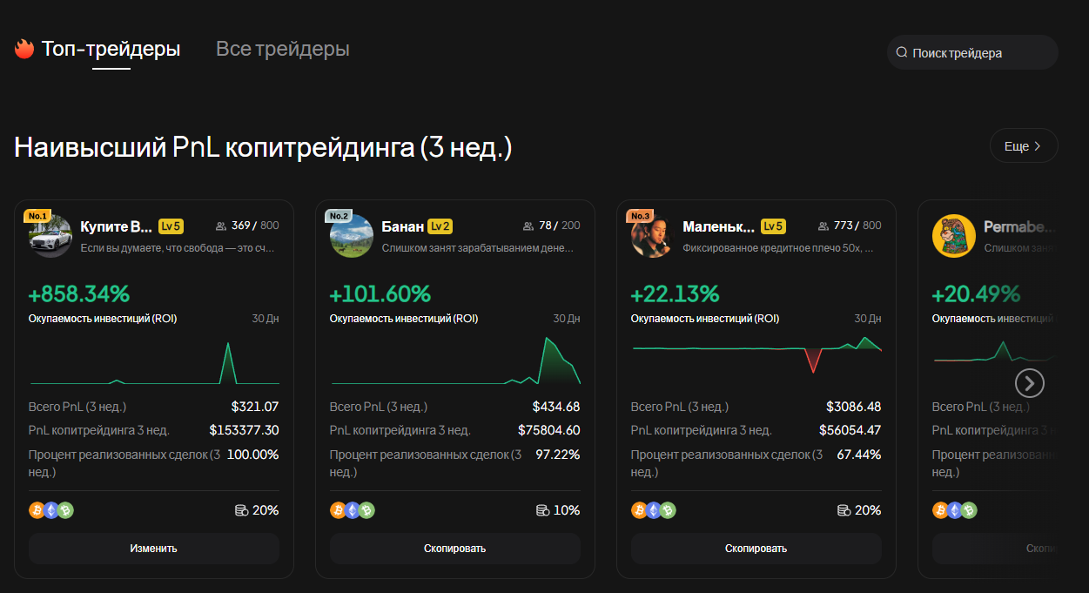Click PnL value $75804.60
The height and width of the screenshot is (593, 1089).
[548, 430]
